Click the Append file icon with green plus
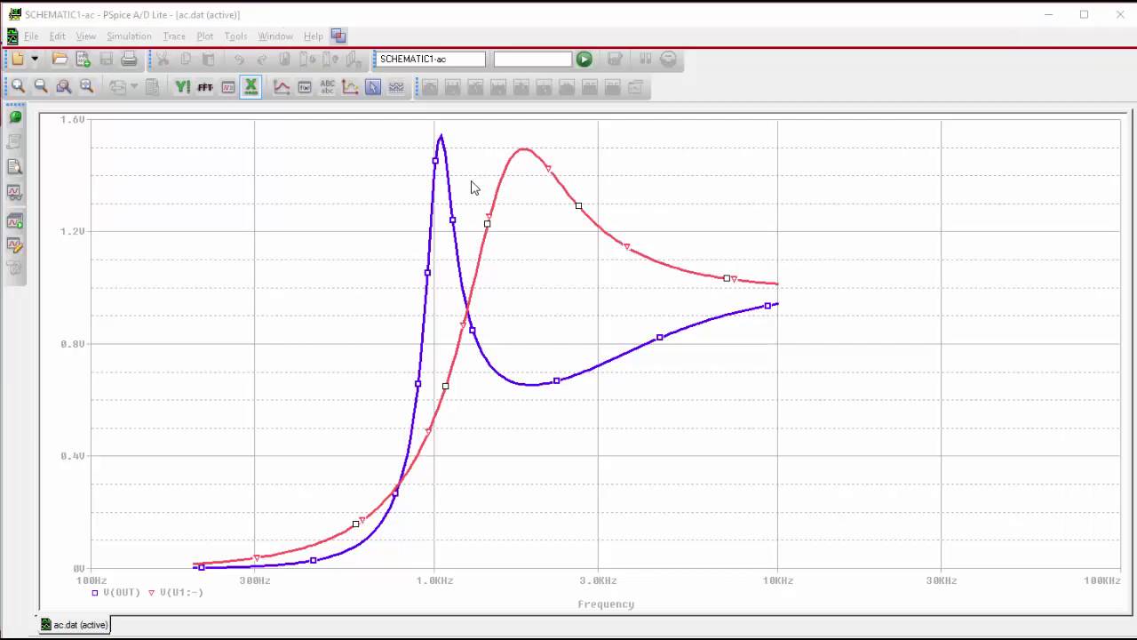 (83, 59)
